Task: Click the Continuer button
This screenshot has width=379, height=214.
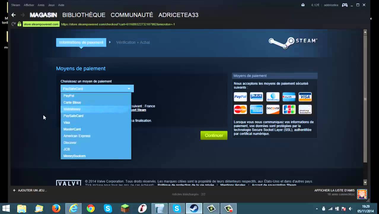Action: pyautogui.click(x=214, y=135)
